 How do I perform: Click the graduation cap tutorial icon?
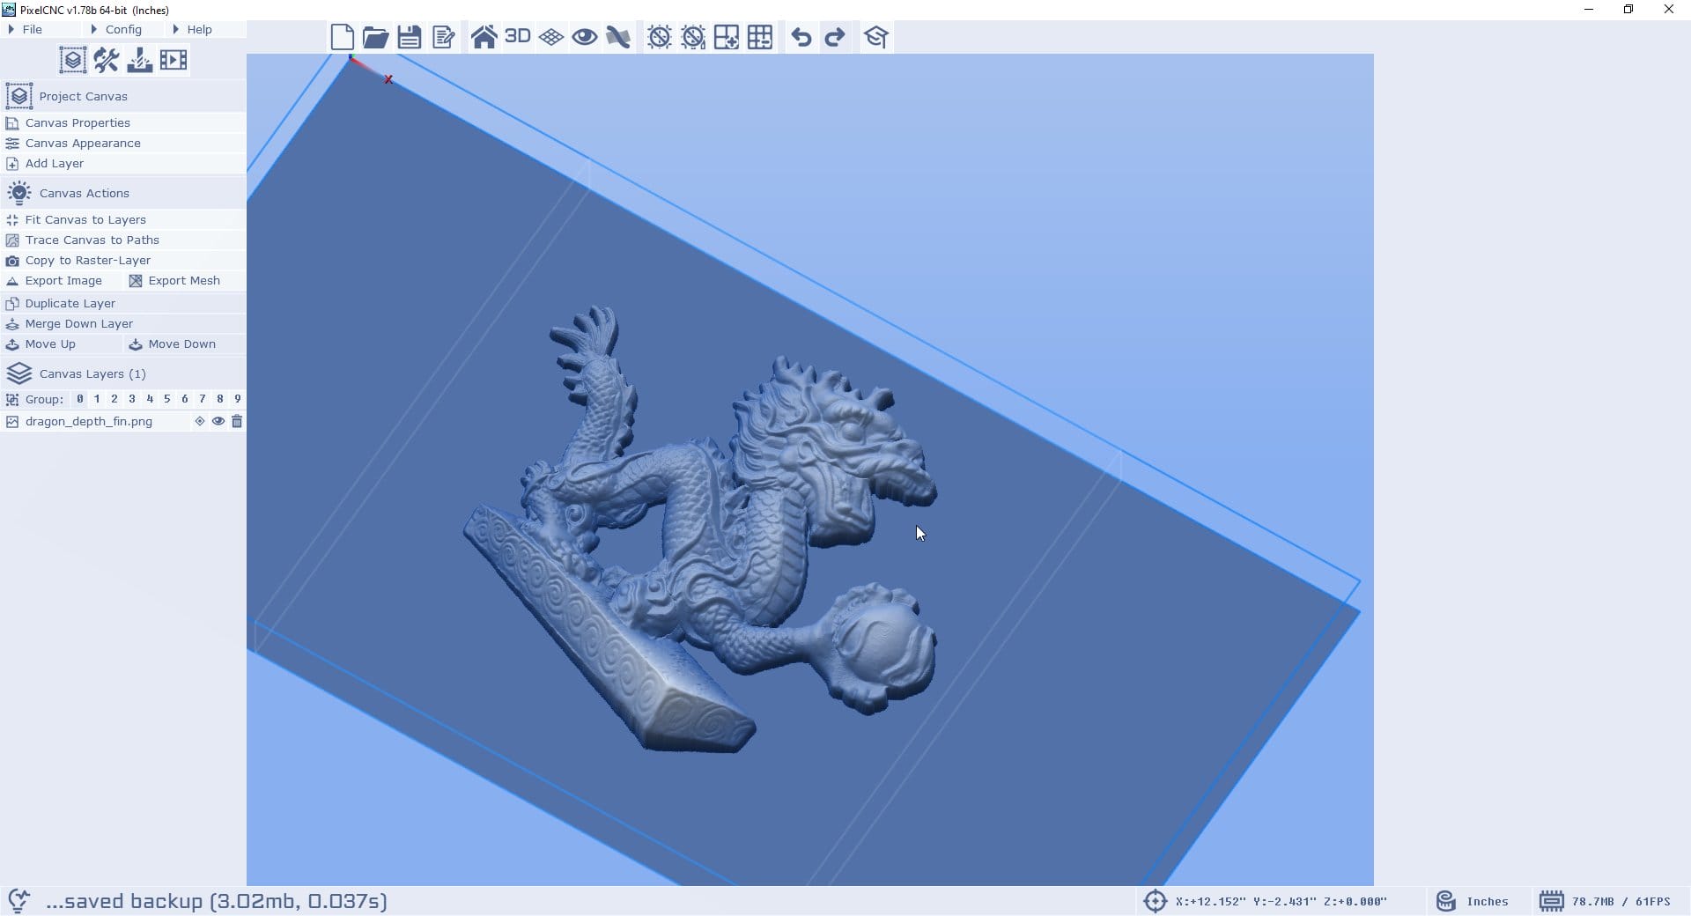click(875, 37)
